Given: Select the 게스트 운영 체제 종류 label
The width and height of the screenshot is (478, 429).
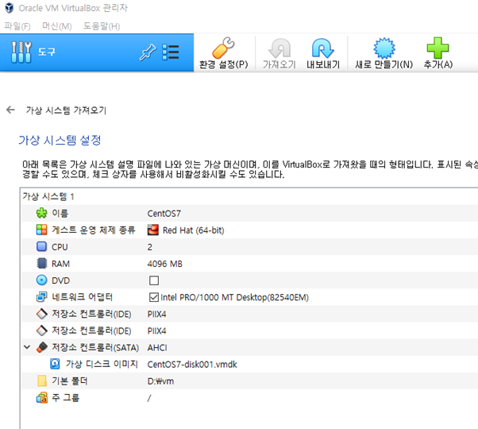Looking at the screenshot, I should point(93,230).
